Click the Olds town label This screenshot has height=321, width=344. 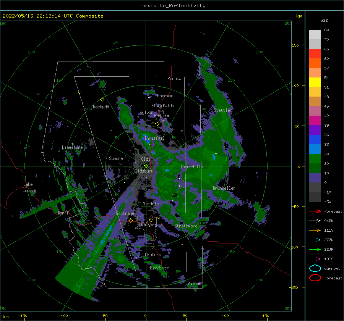(x=146, y=159)
